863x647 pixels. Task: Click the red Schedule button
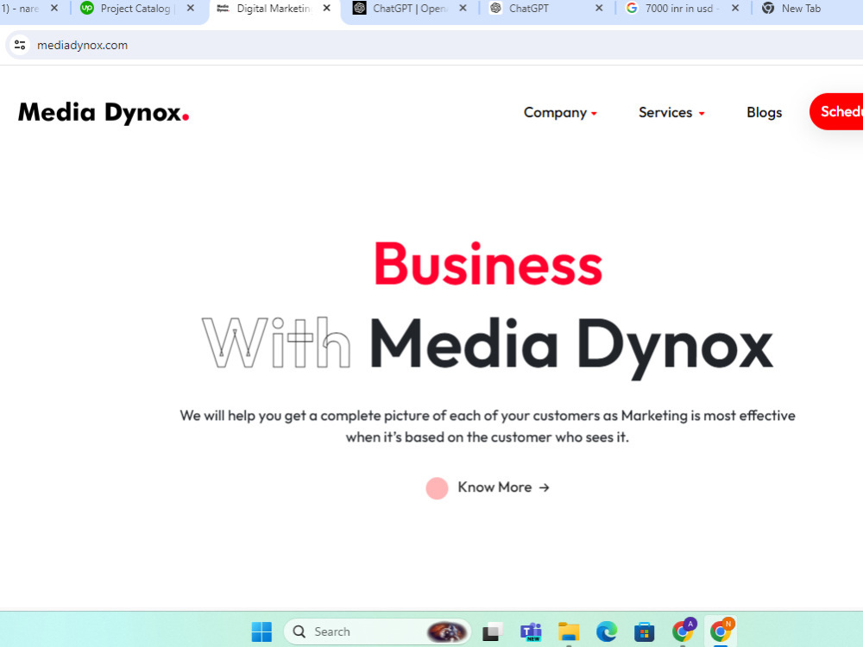(836, 111)
